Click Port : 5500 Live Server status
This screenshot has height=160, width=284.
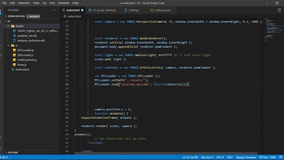click(268, 157)
